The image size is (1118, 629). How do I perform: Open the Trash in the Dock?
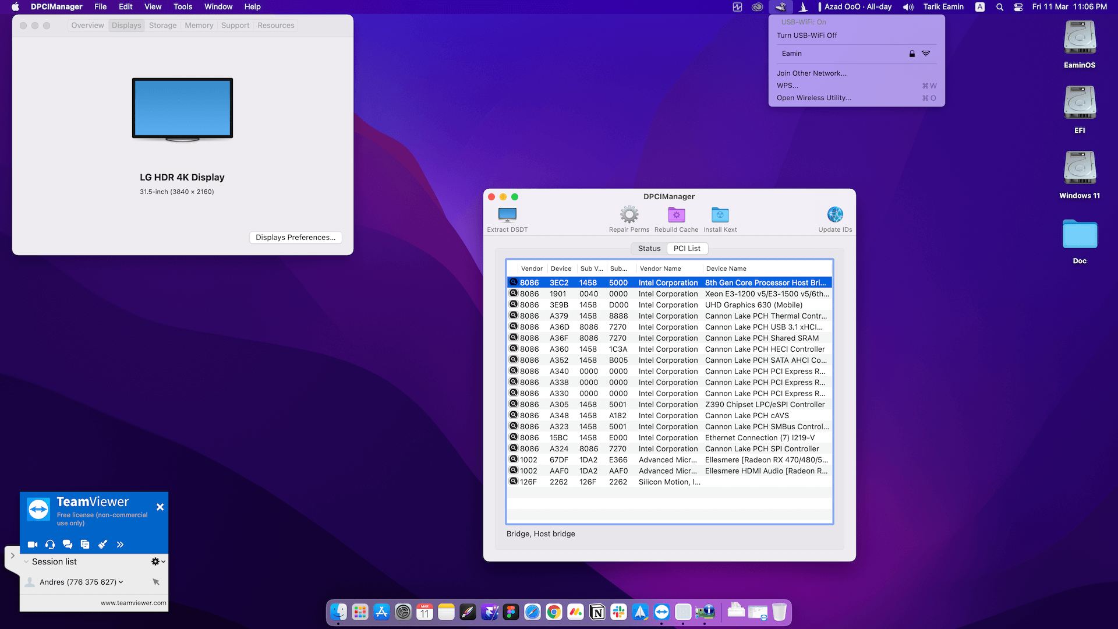coord(779,612)
